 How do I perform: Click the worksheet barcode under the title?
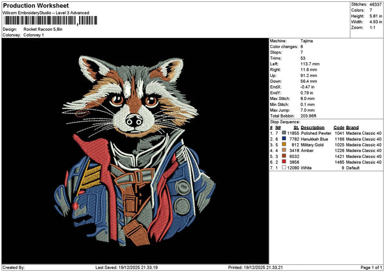tap(51, 21)
